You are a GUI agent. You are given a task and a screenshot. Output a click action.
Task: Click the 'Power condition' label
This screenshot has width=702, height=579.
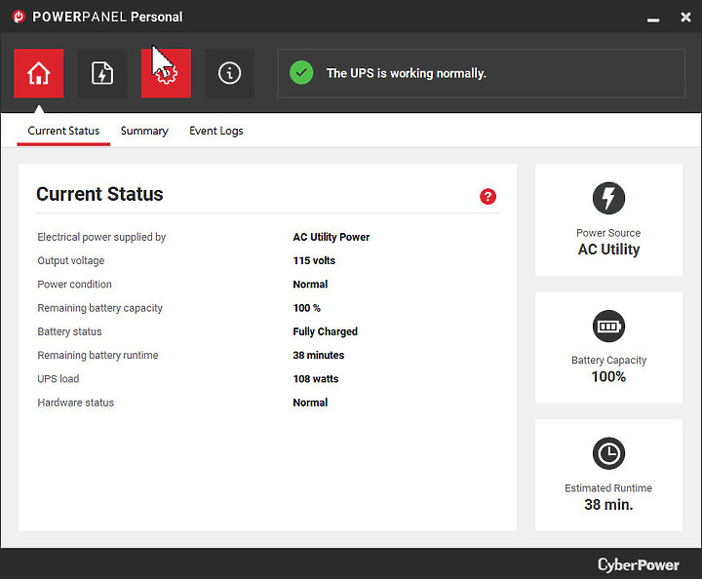coord(74,284)
